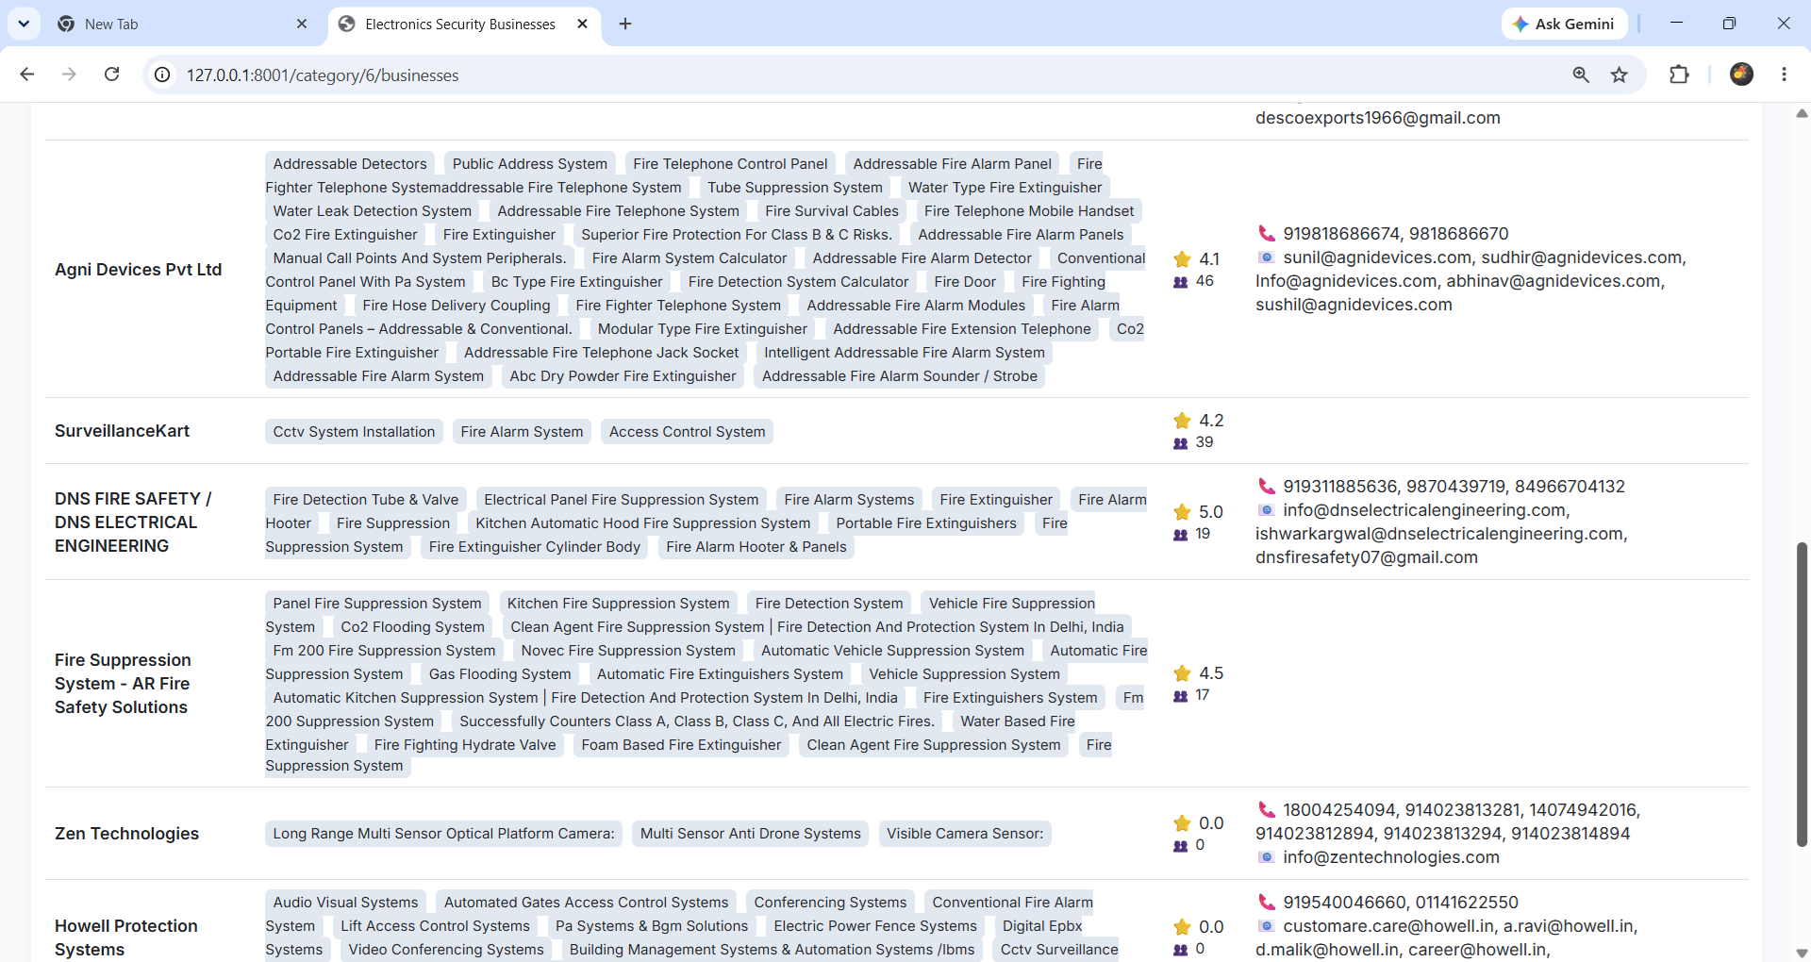Click the Zen Technologies rating star

click(1182, 822)
